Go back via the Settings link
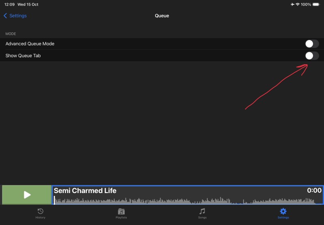The width and height of the screenshot is (324, 225). click(x=18, y=16)
